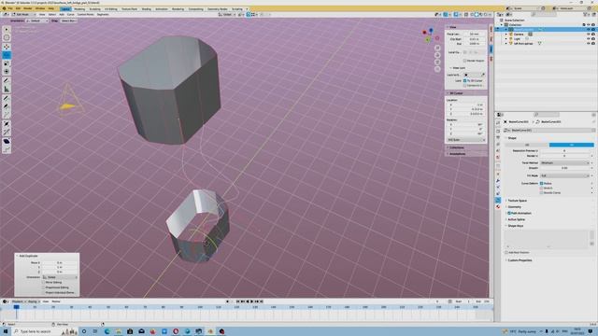Select the Annotate tool
The height and width of the screenshot is (336, 598).
[x=7, y=81]
